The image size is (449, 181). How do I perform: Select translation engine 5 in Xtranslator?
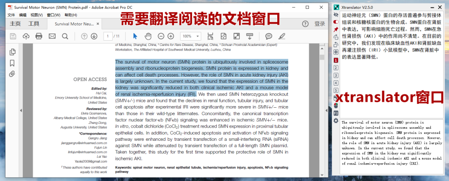coord(336,90)
